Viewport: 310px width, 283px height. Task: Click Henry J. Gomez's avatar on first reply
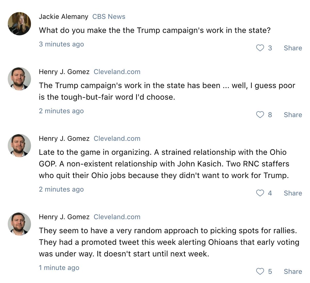[x=19, y=79]
